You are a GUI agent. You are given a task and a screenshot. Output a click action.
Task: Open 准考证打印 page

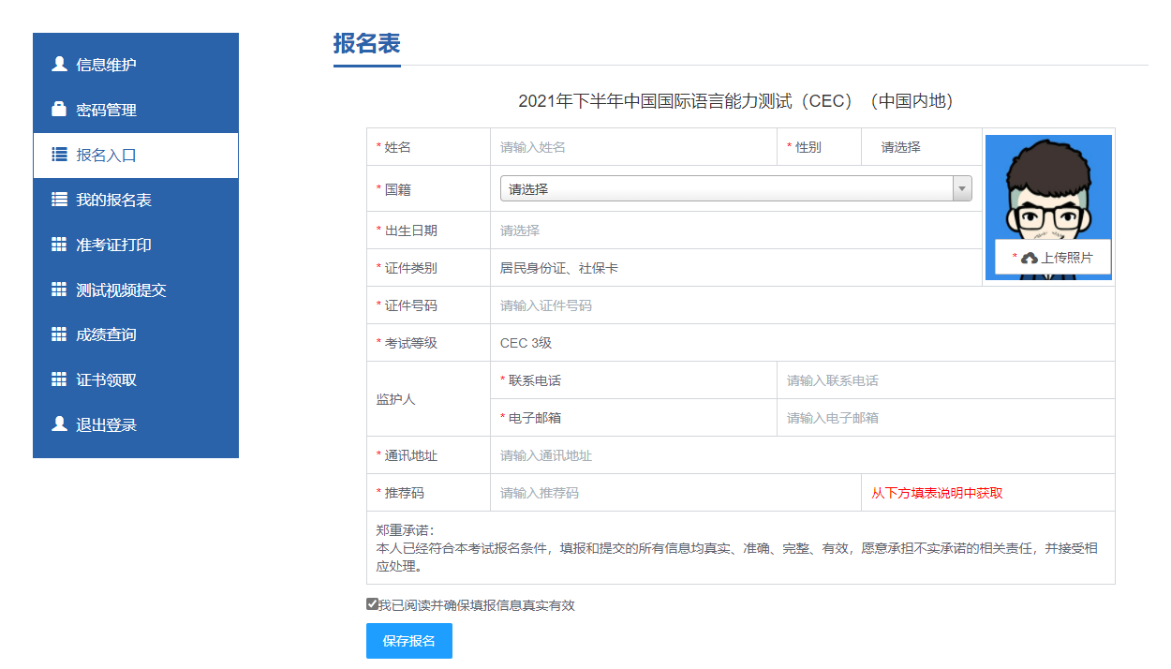(136, 245)
